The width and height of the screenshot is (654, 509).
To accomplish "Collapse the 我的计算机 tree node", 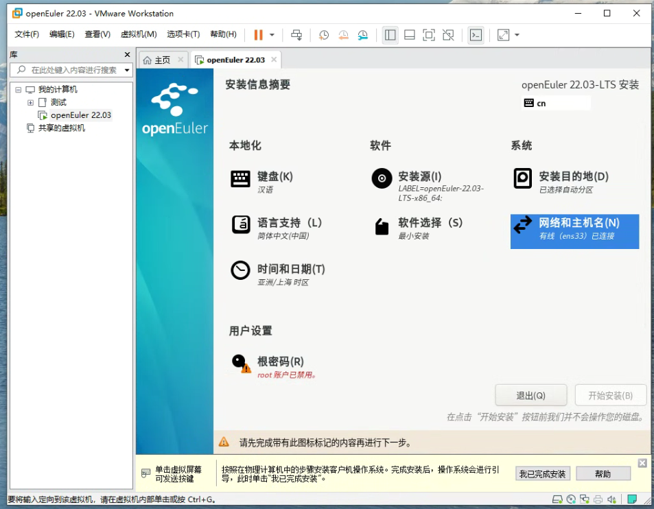I will tap(19, 90).
